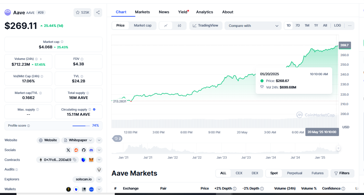The image size is (364, 195).
Task: Switch chart to candlestick view icon
Action: [x=179, y=26]
